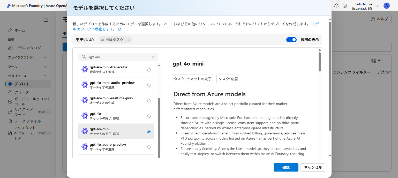This screenshot has height=178, width=398.
Task: Collapse the left sidebar panel icon
Action: tap(46, 20)
